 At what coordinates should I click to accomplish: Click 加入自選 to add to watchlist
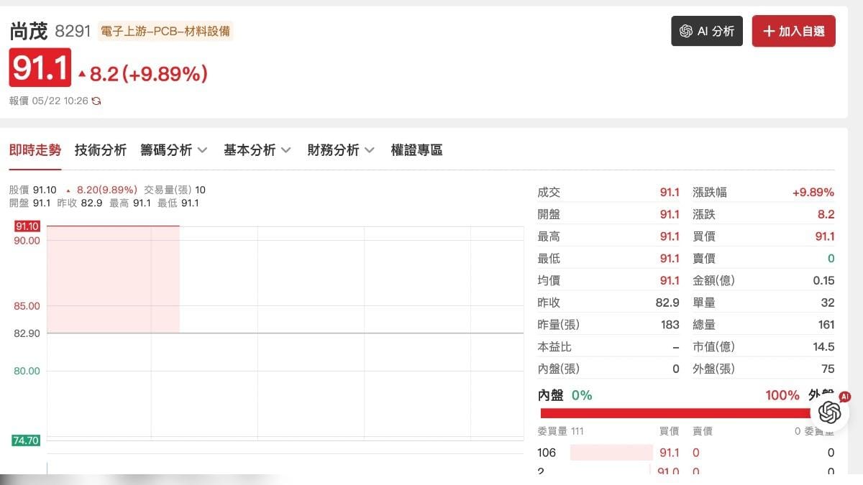794,31
